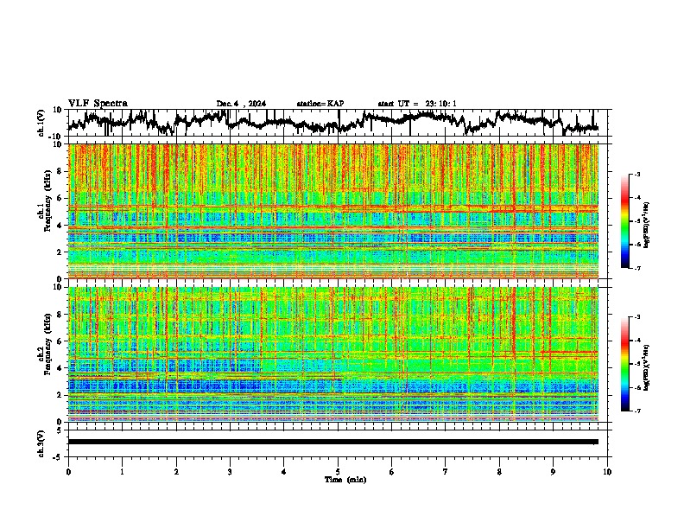Click the "-7" label on ch.1 colorbar
This screenshot has height=529, width=684.
coord(636,268)
